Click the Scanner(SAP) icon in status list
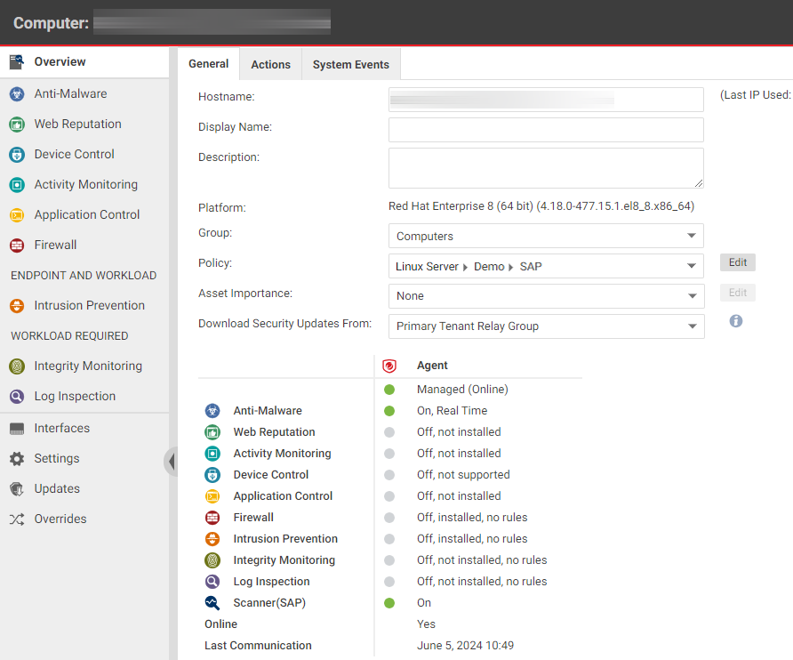 click(212, 602)
